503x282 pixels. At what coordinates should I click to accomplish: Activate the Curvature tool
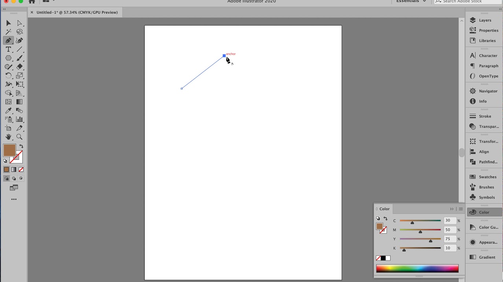(x=19, y=40)
